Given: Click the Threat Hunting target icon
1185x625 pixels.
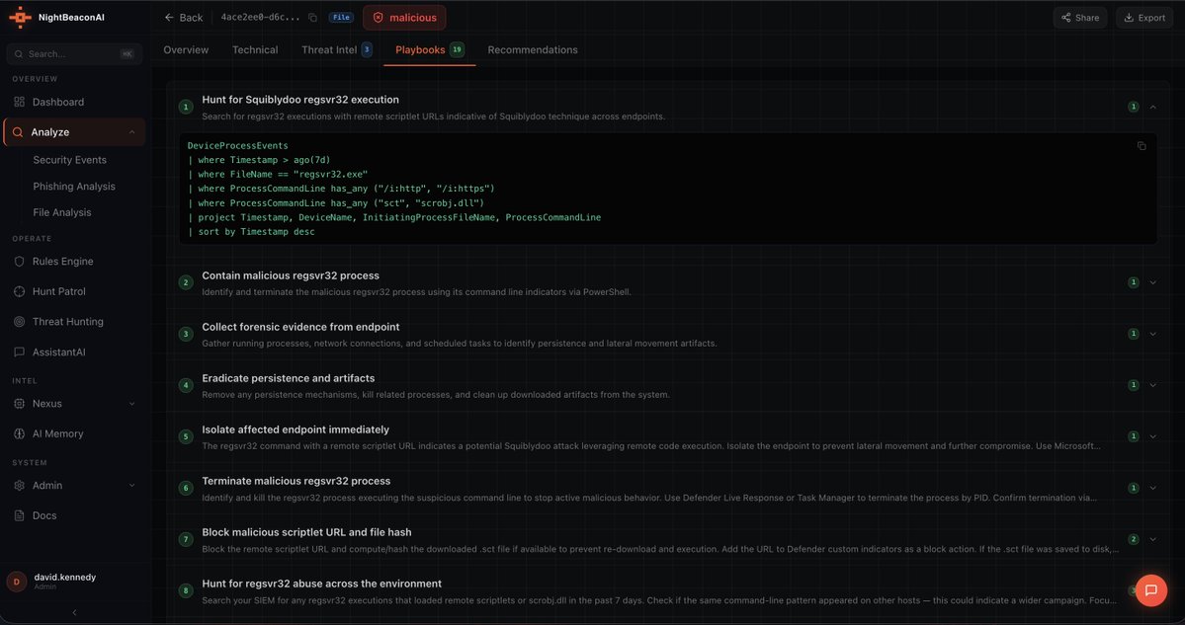Looking at the screenshot, I should click(x=19, y=322).
